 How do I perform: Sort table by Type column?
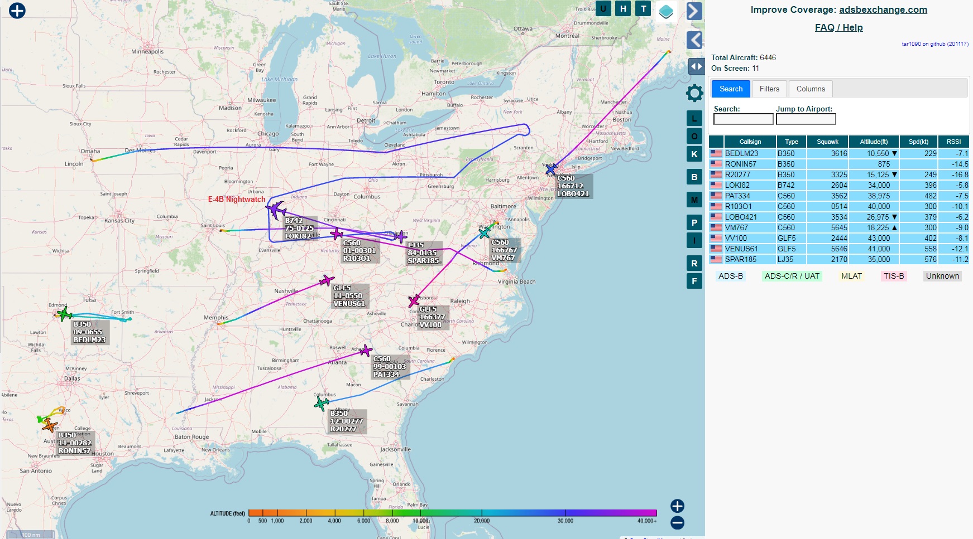[791, 142]
